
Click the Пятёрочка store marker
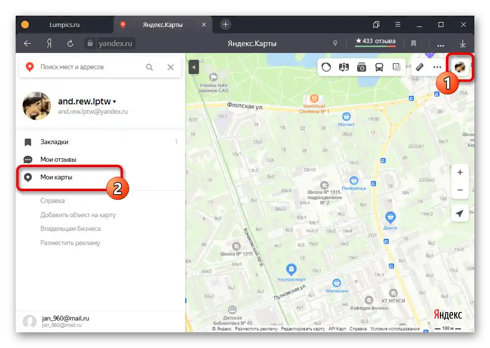(x=354, y=180)
